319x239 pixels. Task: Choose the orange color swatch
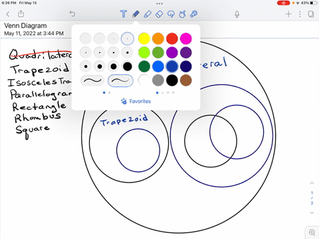(158, 39)
